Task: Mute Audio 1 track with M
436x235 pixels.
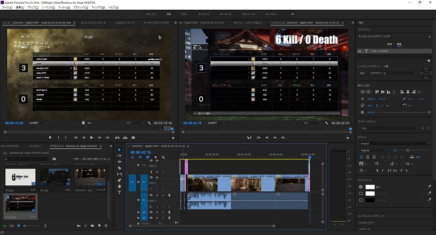Action: point(157,196)
